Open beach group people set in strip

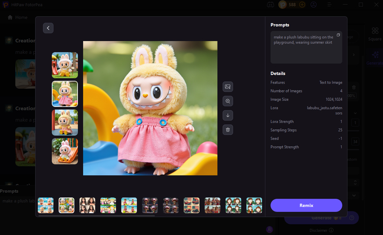pyautogui.click(x=213, y=205)
